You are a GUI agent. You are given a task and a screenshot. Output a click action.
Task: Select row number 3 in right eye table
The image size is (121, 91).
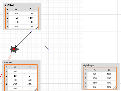tap(86, 83)
